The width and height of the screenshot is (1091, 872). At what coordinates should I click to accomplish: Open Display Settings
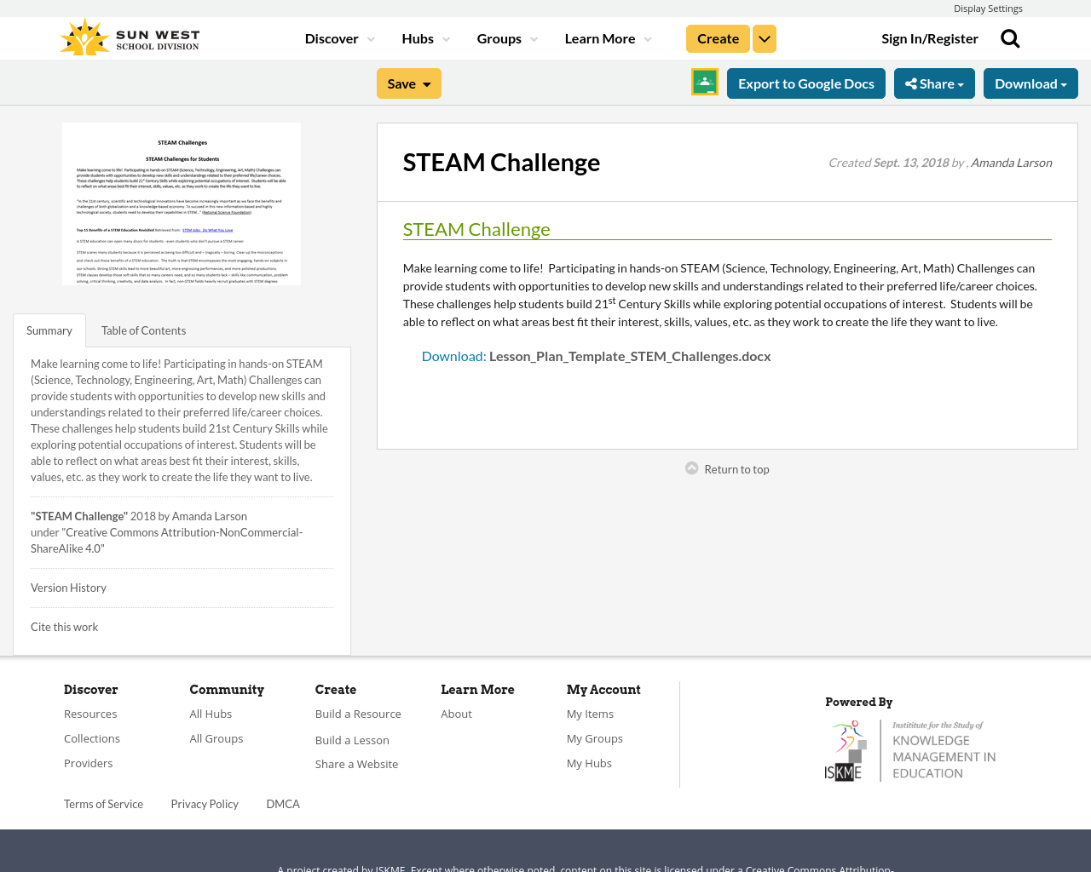coord(988,7)
